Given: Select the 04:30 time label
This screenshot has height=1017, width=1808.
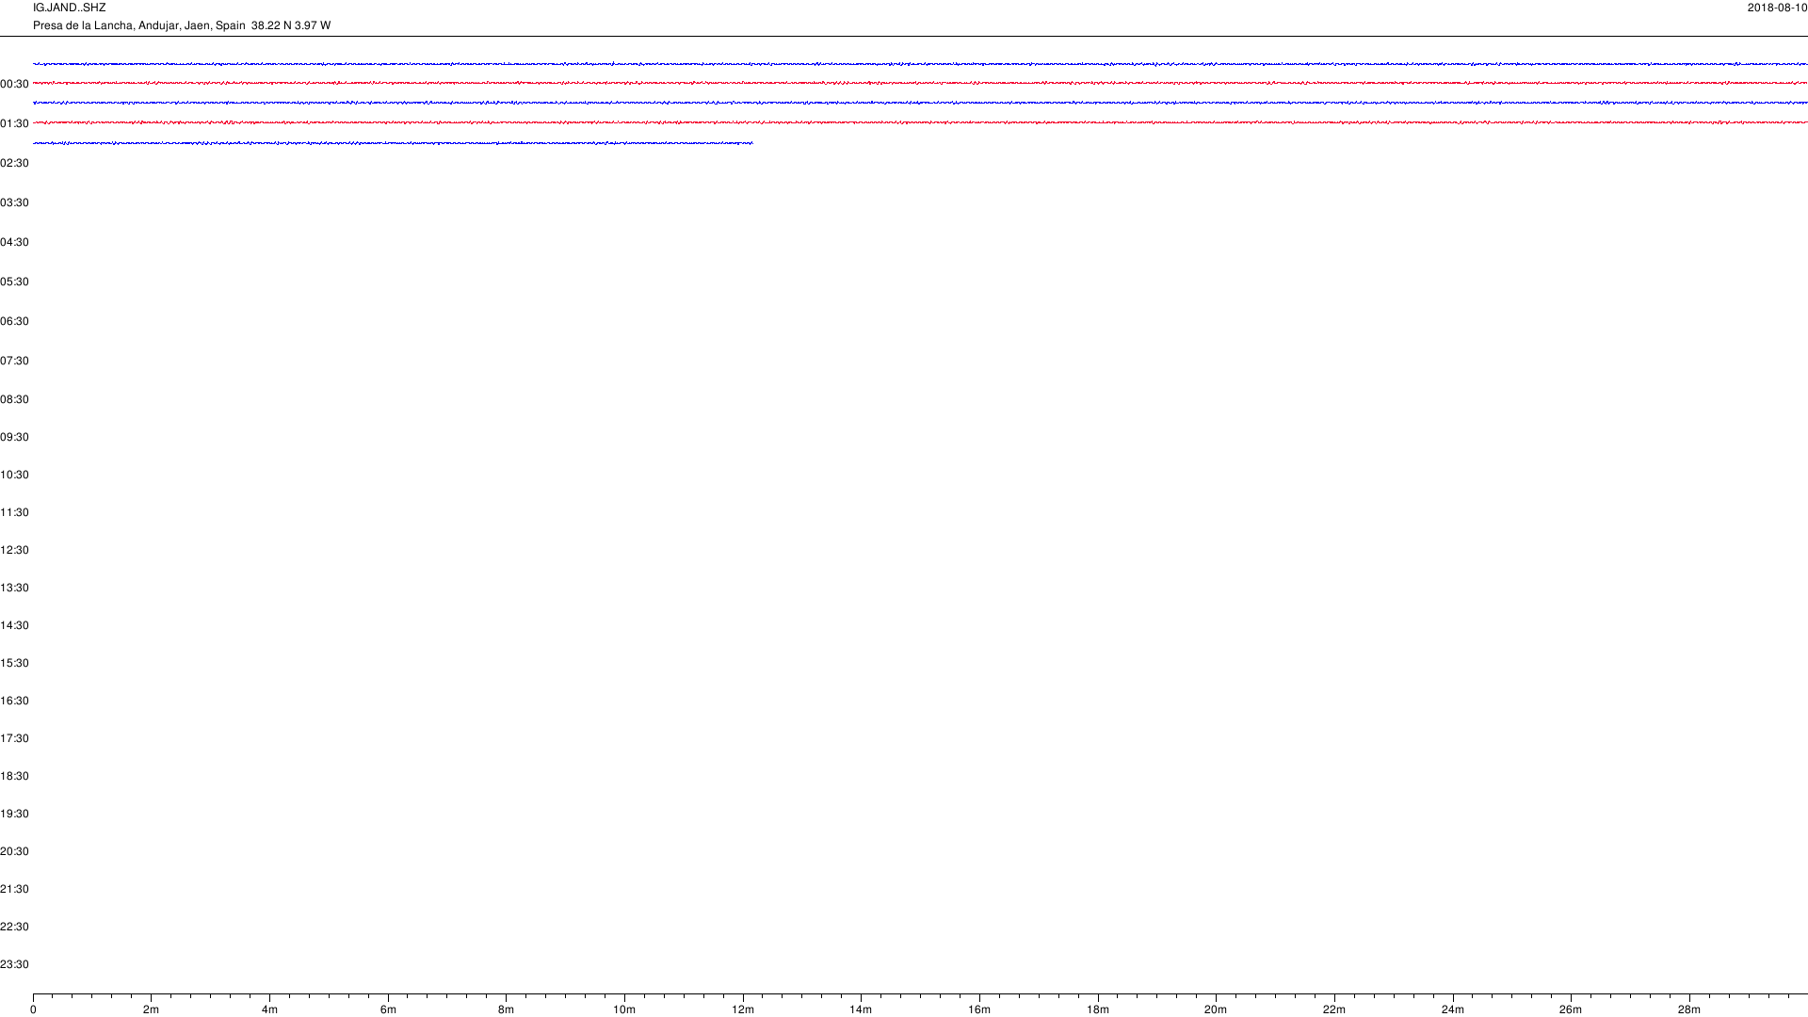Looking at the screenshot, I should pyautogui.click(x=14, y=242).
